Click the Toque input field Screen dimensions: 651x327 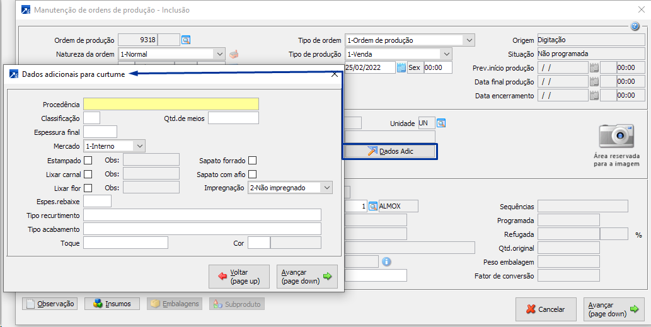point(126,243)
